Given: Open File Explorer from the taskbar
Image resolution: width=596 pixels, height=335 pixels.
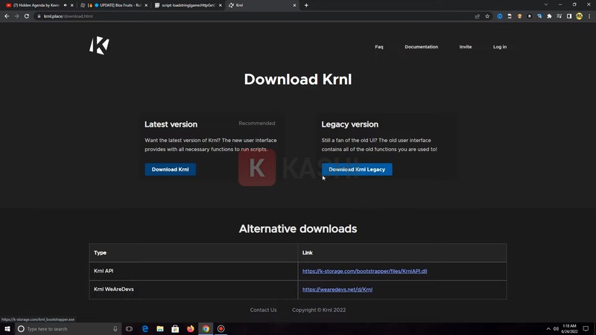Looking at the screenshot, I should pos(160,329).
